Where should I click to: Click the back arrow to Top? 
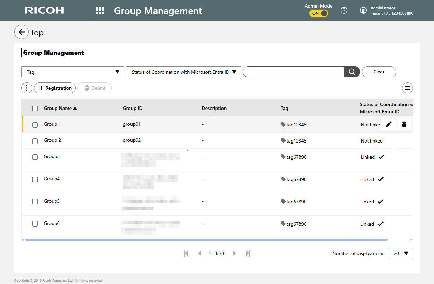click(22, 32)
